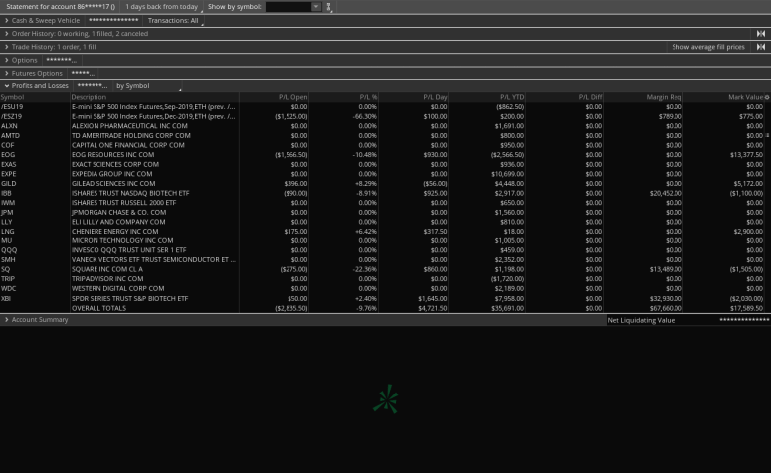This screenshot has width=771, height=473.
Task: Click 'TRIPADVISOR INC COM' description
Action: coord(107,279)
